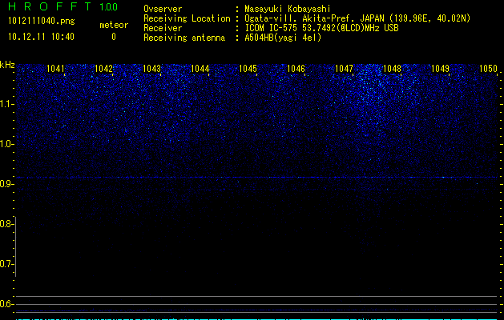Image resolution: width=504 pixels, height=320 pixels.
Task: Click the 1045 time marker
Action: click(248, 68)
